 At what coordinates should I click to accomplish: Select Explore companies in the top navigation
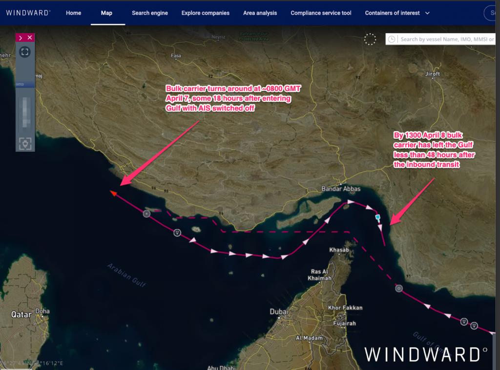205,13
